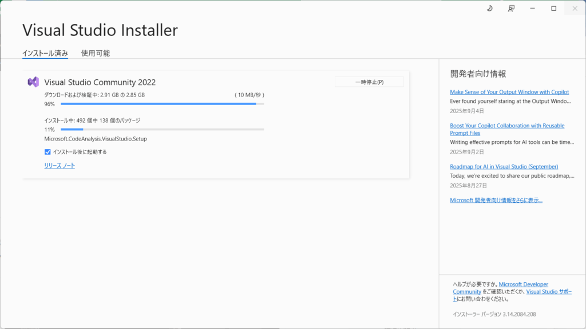Switch to the インストール済み tab
Image resolution: width=586 pixels, height=329 pixels.
coord(45,53)
